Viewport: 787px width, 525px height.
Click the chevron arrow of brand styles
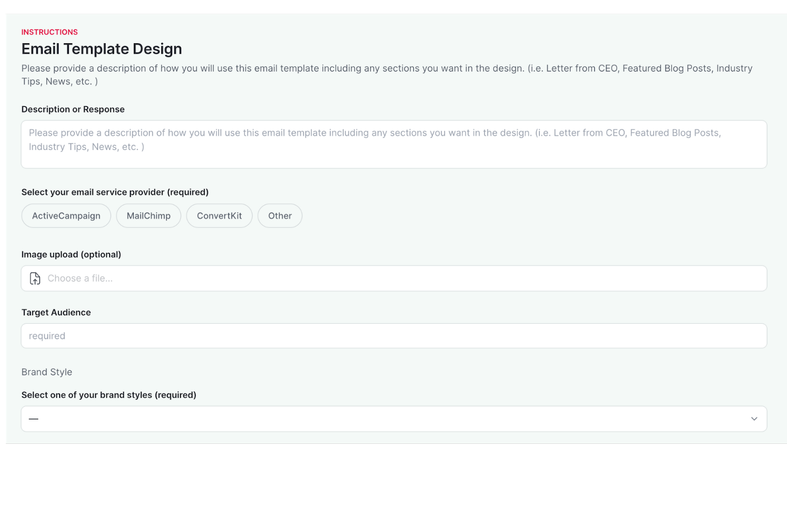coord(754,419)
